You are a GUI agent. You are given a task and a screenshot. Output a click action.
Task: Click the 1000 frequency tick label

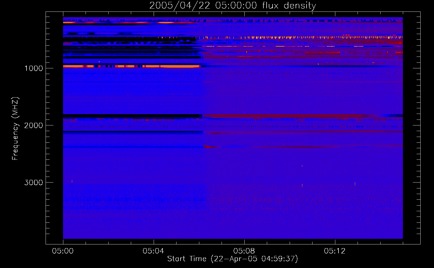pos(34,68)
